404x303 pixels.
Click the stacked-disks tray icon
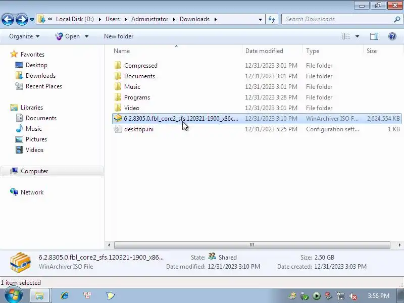[x=292, y=296]
